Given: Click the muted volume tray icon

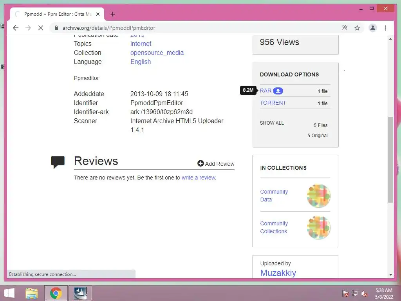Looking at the screenshot, I should click(364, 294).
